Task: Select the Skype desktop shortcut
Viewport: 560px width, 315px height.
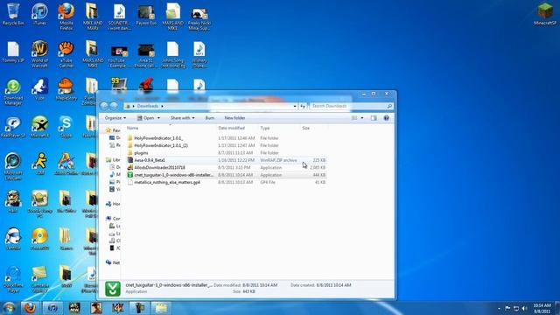Action: (66, 127)
